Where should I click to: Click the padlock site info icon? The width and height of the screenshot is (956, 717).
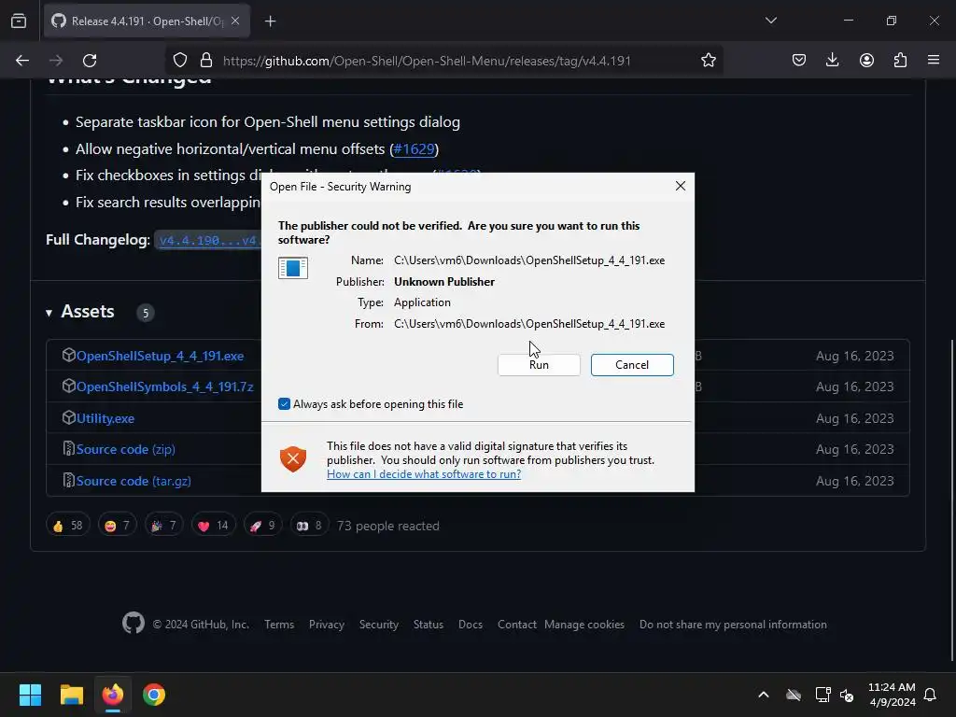206,60
